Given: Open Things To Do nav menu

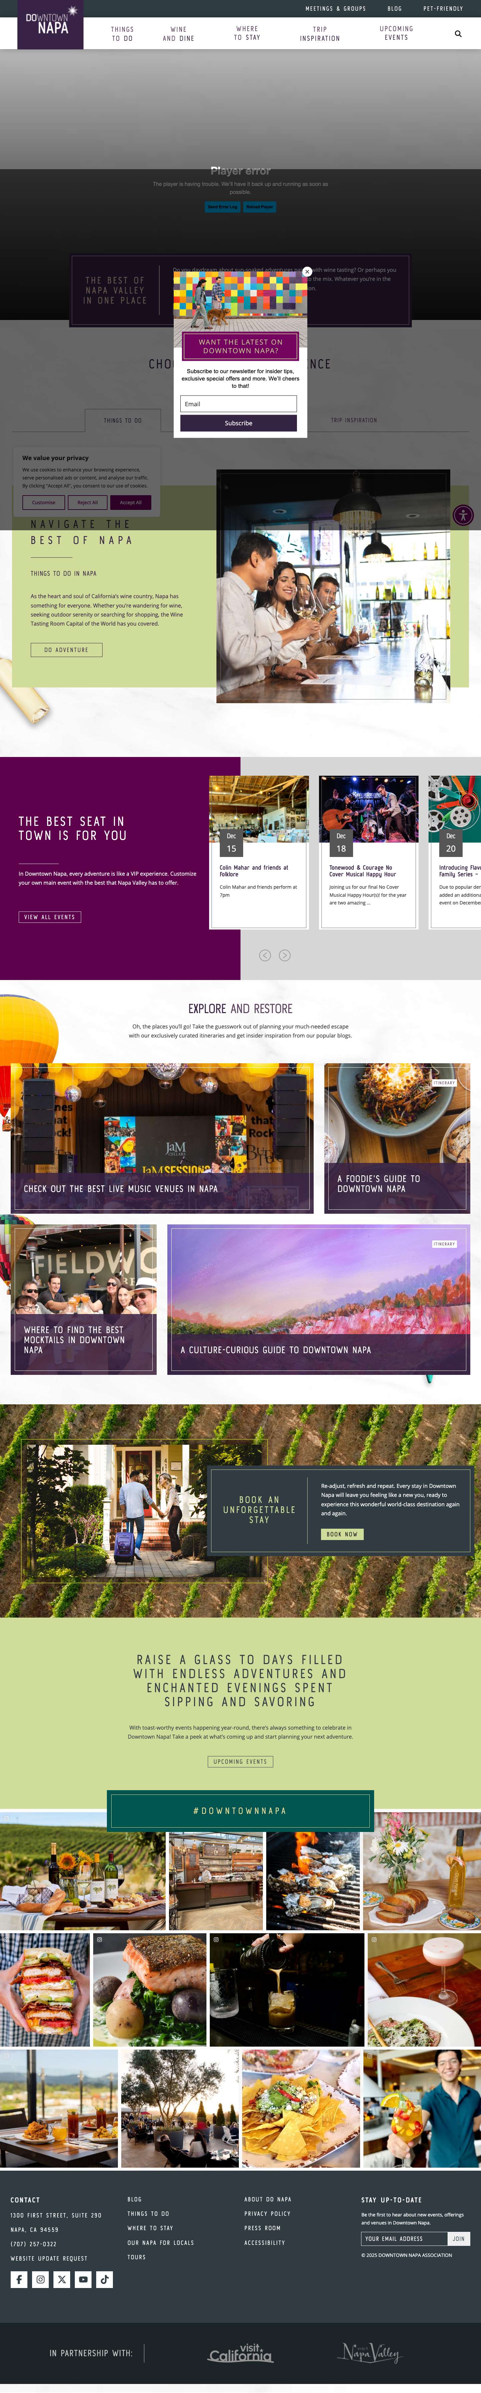Looking at the screenshot, I should coord(123,33).
